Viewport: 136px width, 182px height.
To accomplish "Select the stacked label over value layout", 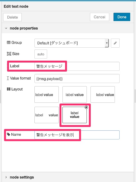I will coord(75,115).
